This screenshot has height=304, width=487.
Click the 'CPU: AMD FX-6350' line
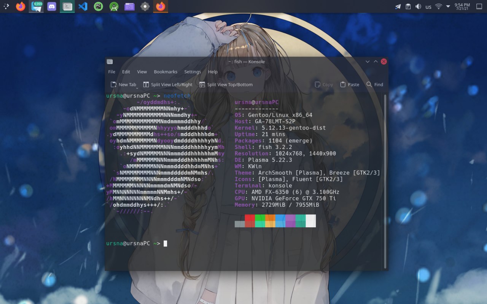pos(287,192)
